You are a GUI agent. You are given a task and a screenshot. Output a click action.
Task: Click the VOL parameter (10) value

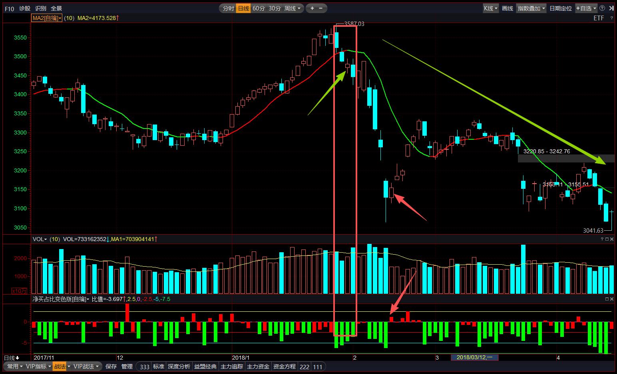[x=55, y=239]
